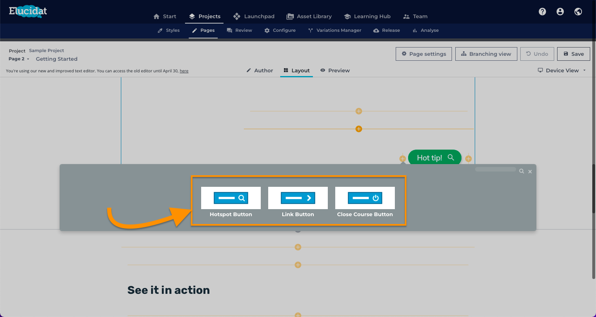Click the search icon in part picker
The image size is (596, 317).
click(x=521, y=171)
